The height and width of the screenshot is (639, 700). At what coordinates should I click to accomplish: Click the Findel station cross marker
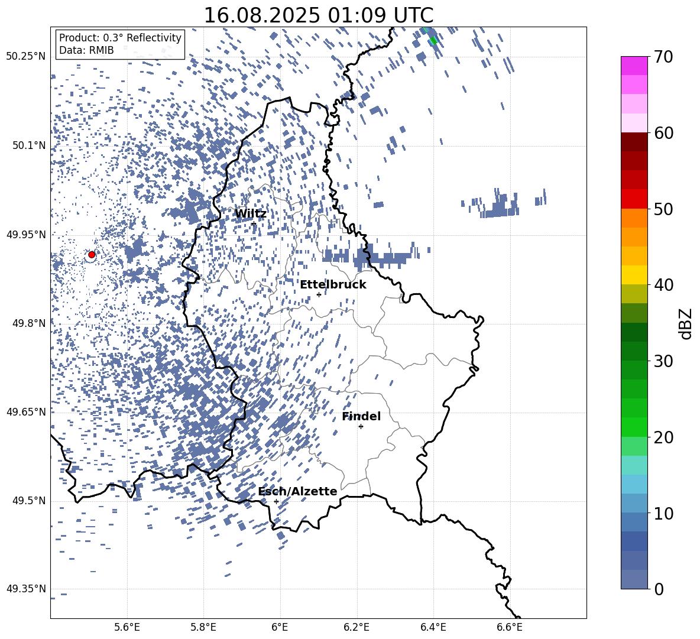click(x=361, y=427)
